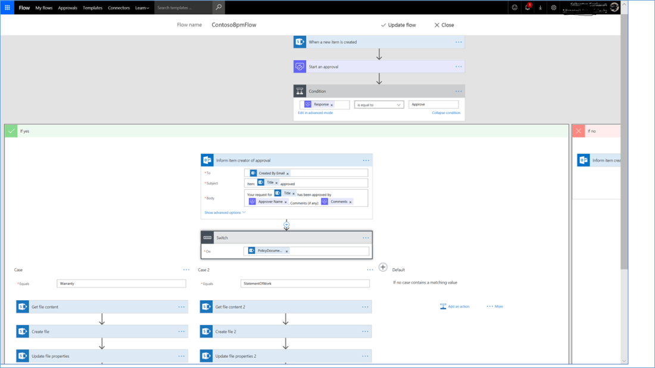Click the Case 1 Equals Warranty field
Viewport: 655px width, 368px height.
[121, 284]
